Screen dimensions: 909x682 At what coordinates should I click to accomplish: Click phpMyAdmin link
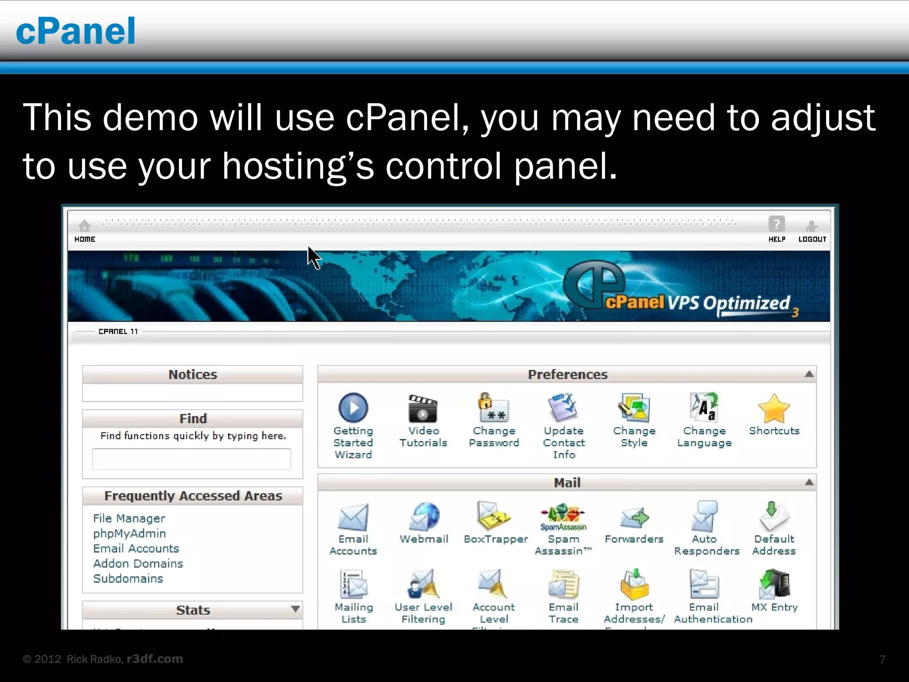pos(129,533)
